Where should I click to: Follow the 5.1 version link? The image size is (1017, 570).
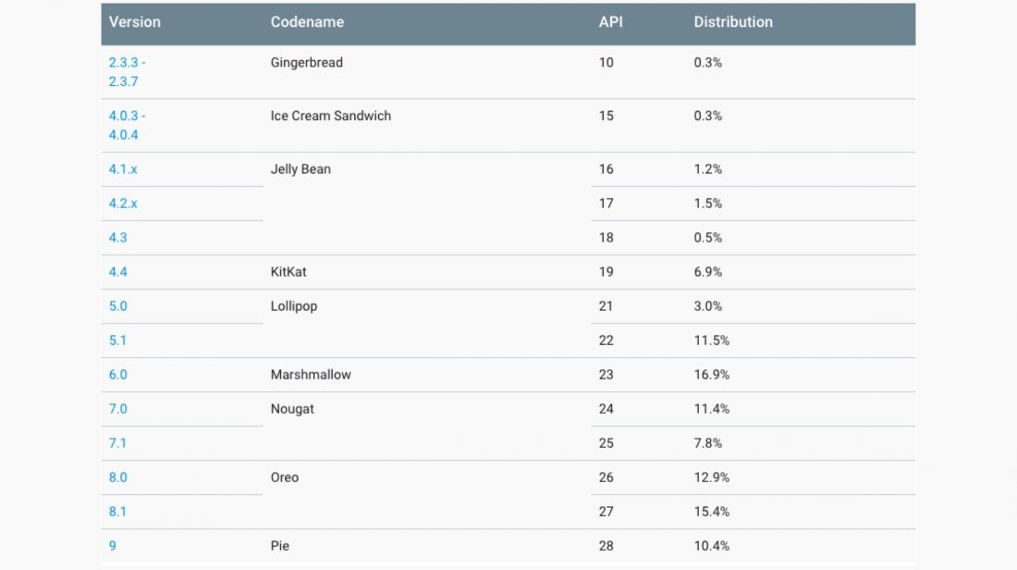coord(118,341)
